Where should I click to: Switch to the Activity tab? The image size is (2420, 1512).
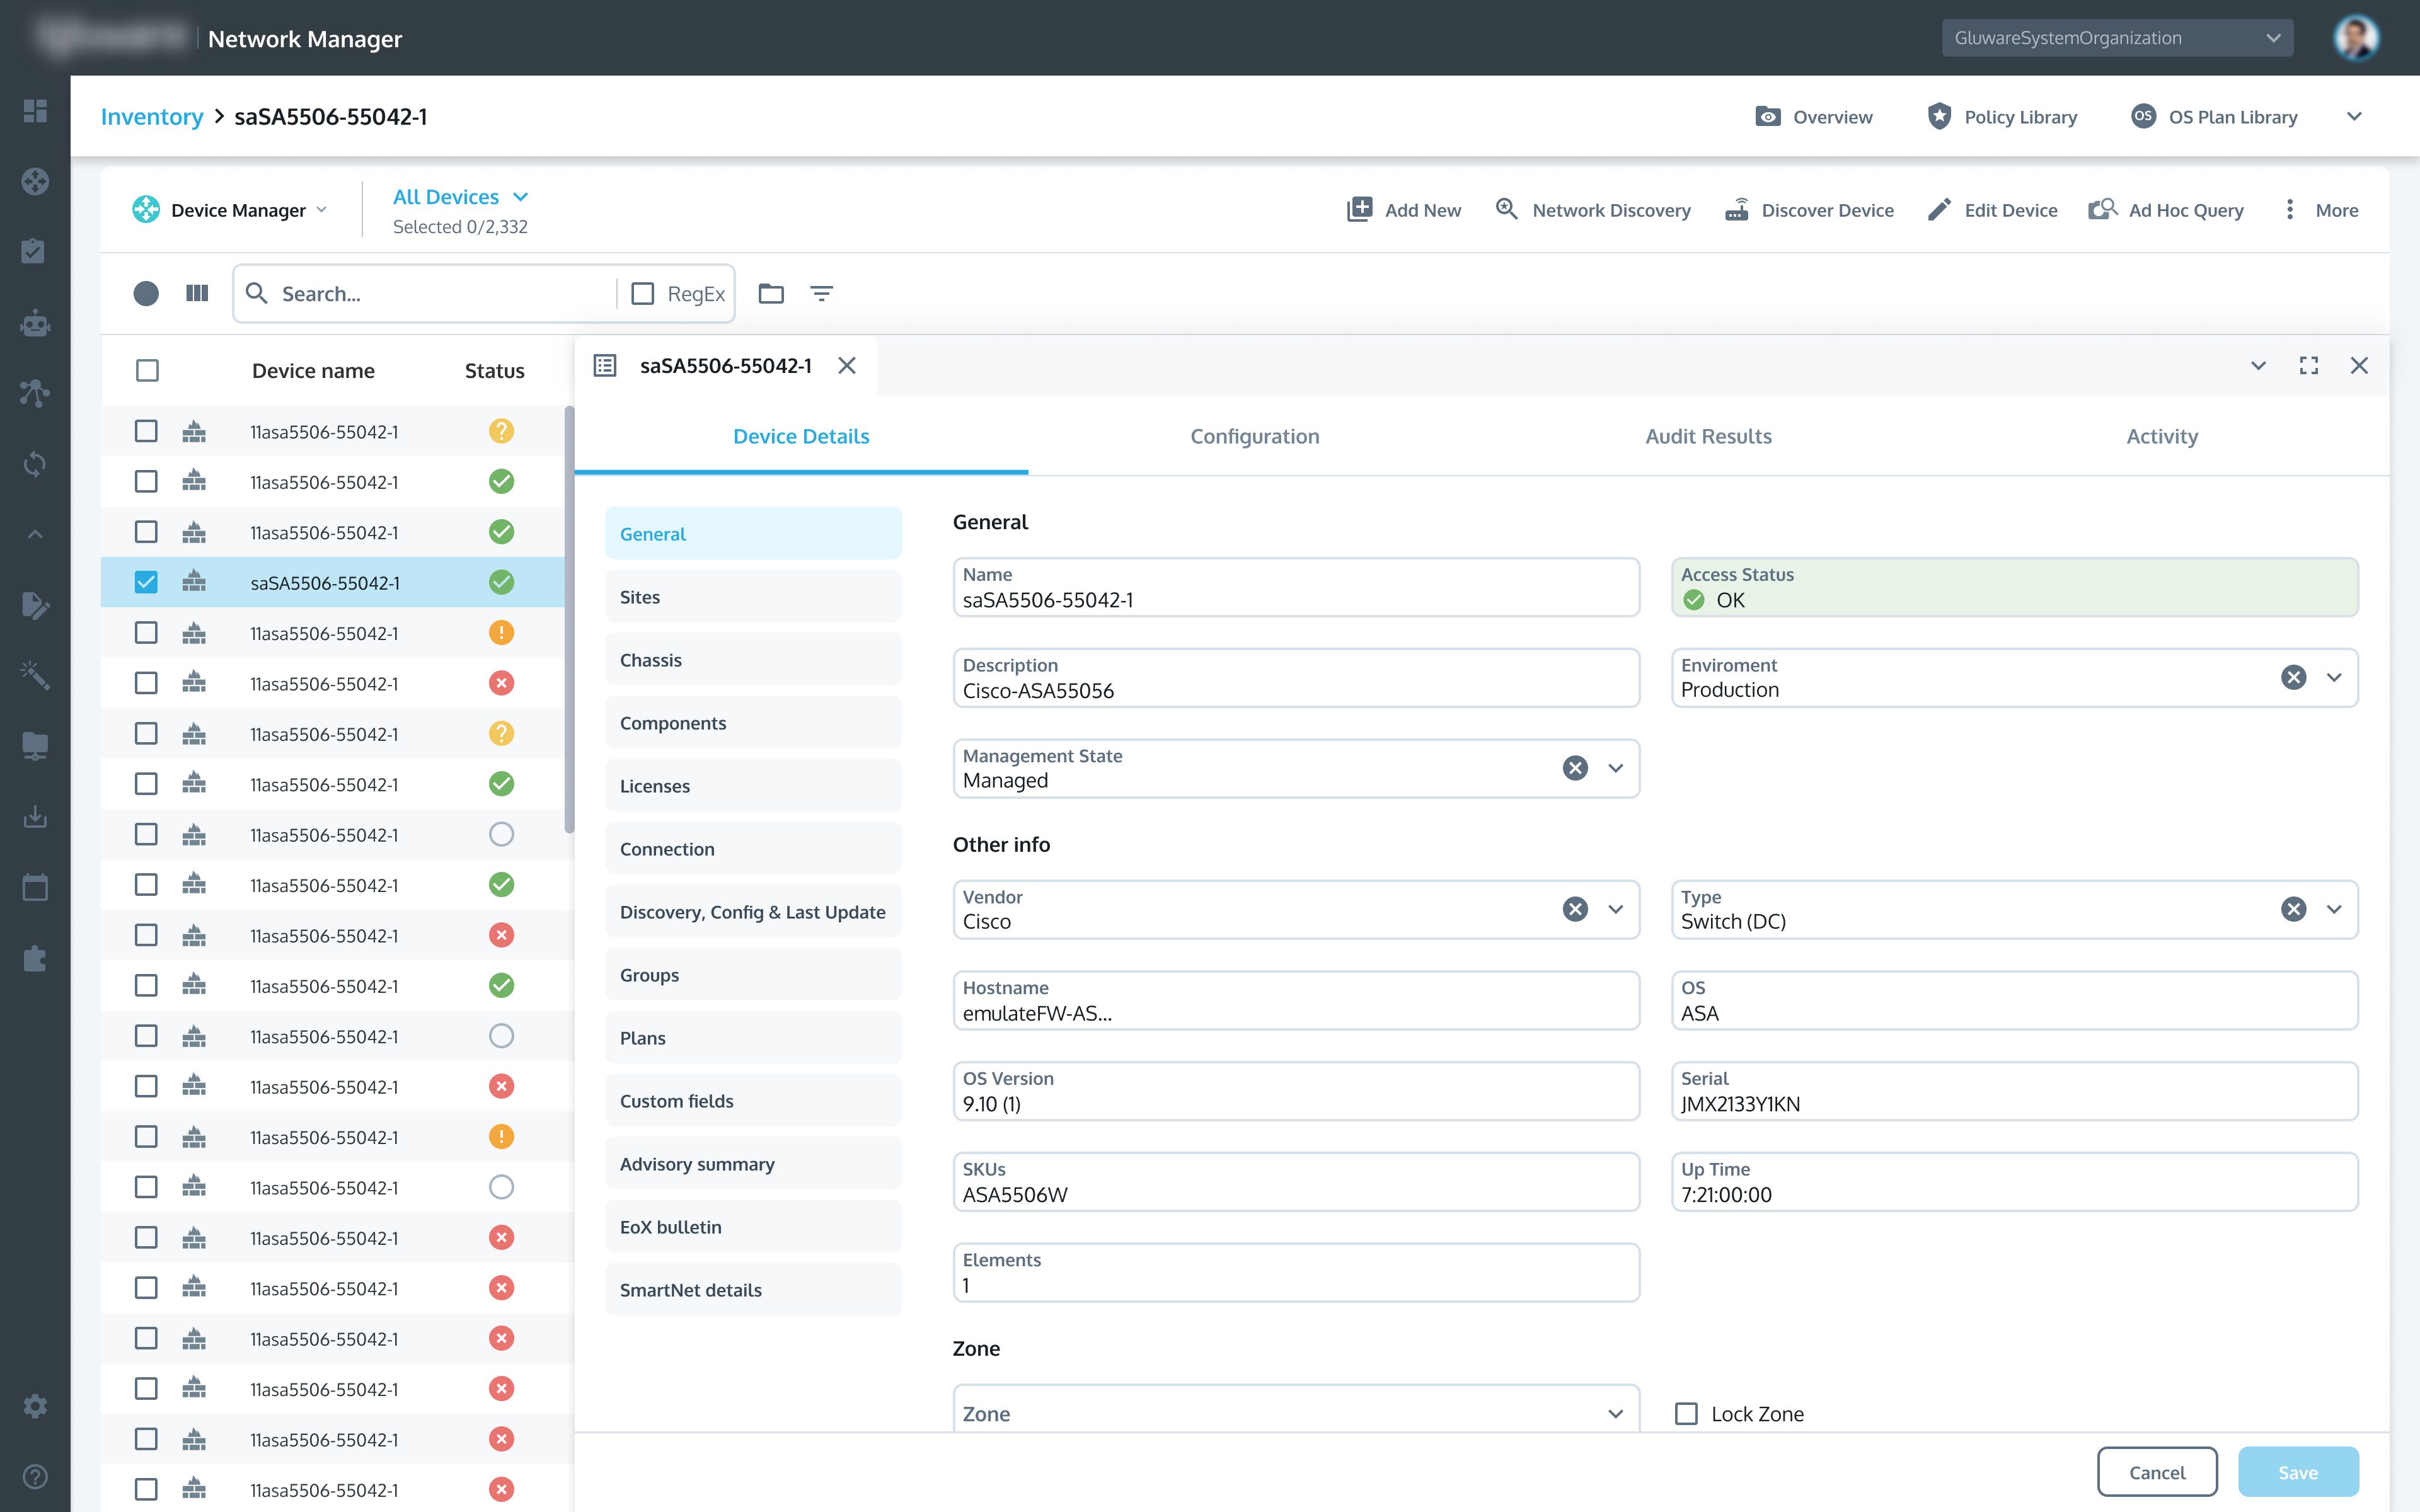(2161, 436)
